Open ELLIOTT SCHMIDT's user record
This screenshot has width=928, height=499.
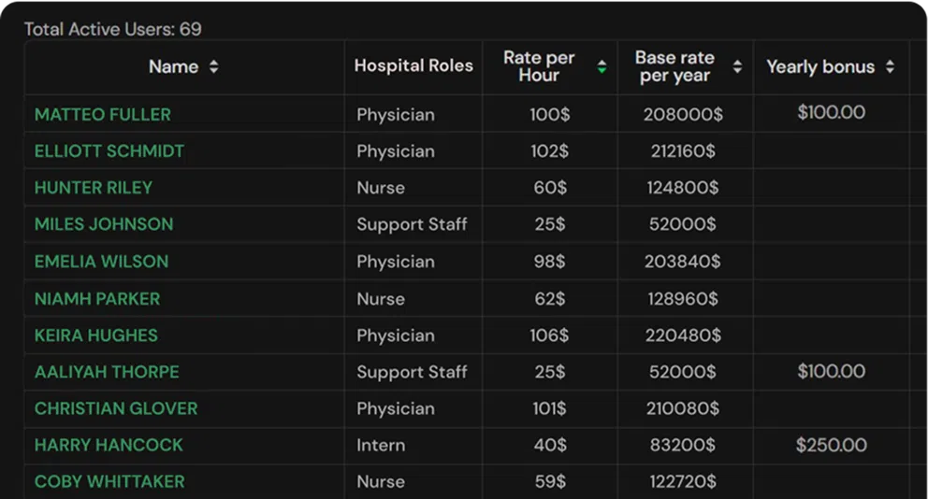point(109,150)
